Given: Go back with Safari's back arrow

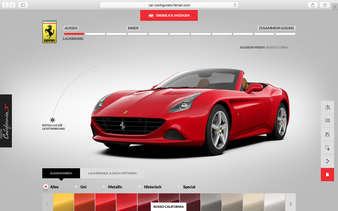Looking at the screenshot, I should coord(5,5).
